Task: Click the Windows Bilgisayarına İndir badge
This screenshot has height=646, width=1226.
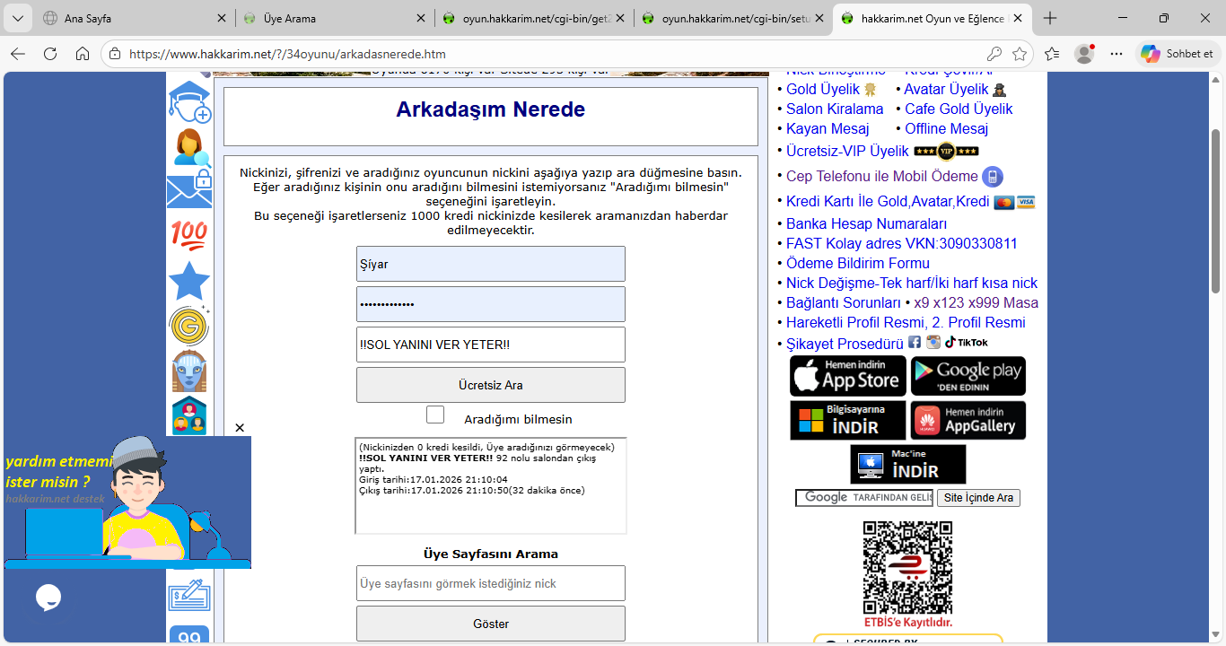Action: 848,420
